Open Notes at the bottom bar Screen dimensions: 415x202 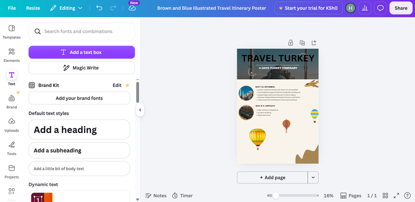click(x=156, y=196)
